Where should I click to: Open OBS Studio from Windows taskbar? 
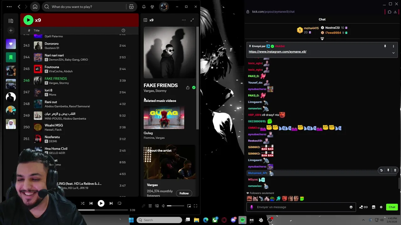click(x=270, y=220)
